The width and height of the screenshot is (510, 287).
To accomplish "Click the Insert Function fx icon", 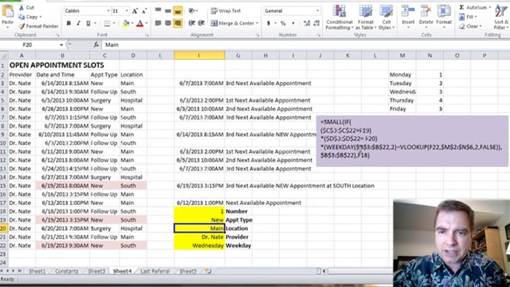I will pos(96,45).
